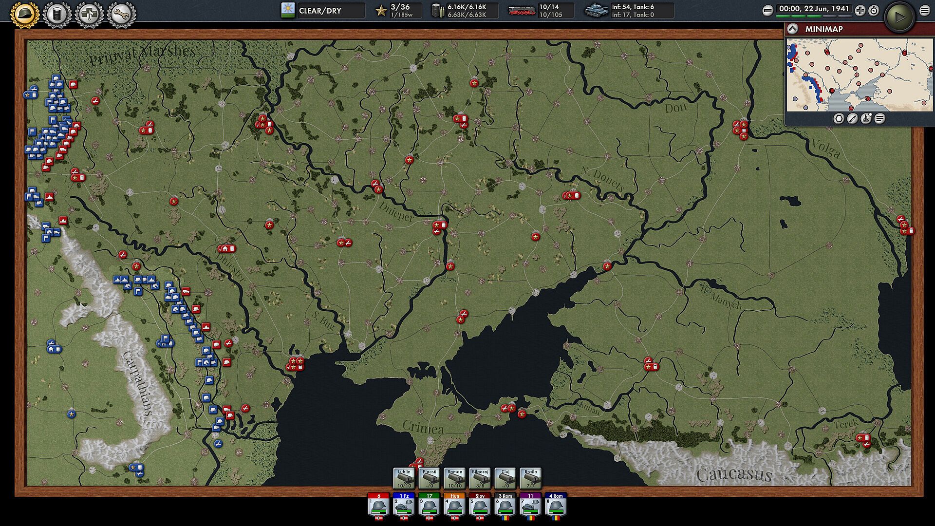The height and width of the screenshot is (526, 935).
Task: Click the tank reinforcements icon
Action: coord(596,11)
